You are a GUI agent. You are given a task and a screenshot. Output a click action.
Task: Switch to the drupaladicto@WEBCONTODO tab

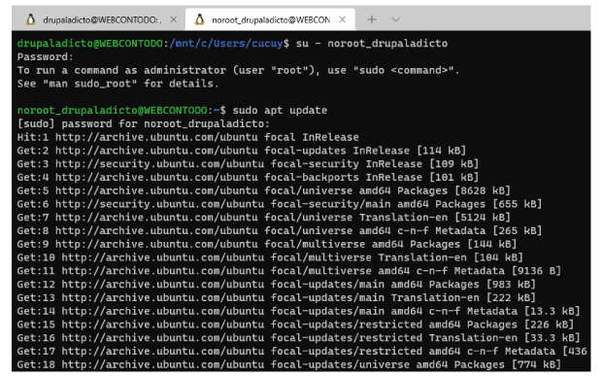(x=99, y=19)
